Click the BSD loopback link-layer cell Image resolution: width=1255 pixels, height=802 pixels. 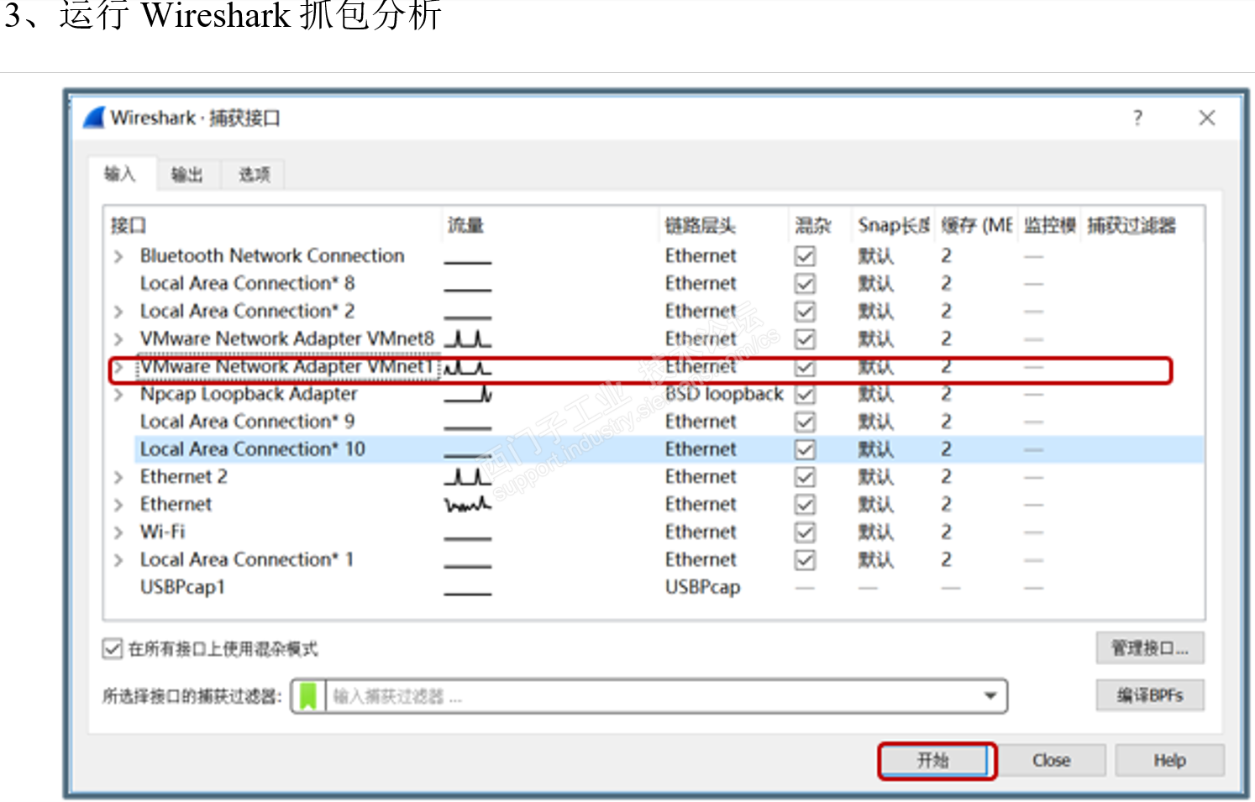pyautogui.click(x=724, y=394)
